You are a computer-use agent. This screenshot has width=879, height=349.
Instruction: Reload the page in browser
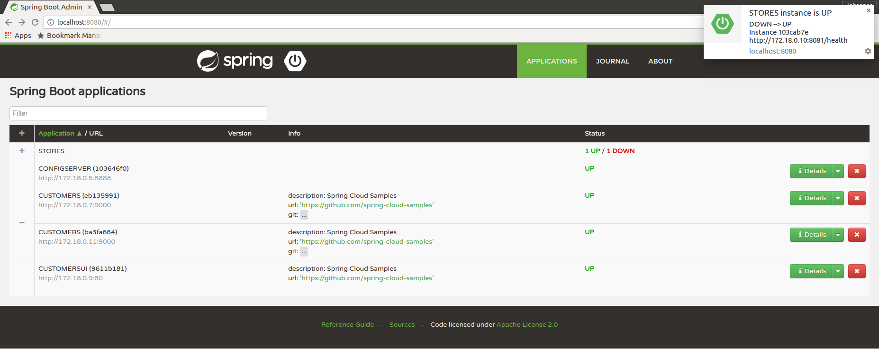(35, 22)
